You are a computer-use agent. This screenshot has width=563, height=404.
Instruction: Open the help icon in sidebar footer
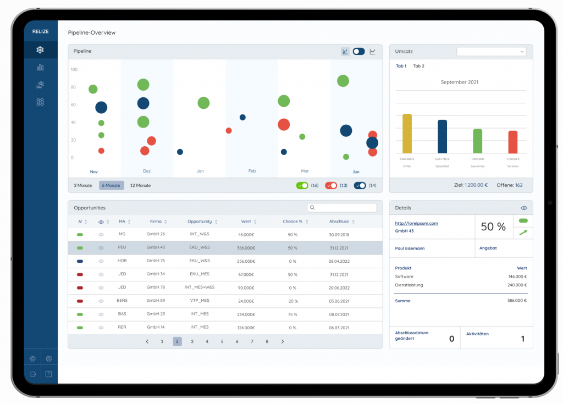point(48,374)
